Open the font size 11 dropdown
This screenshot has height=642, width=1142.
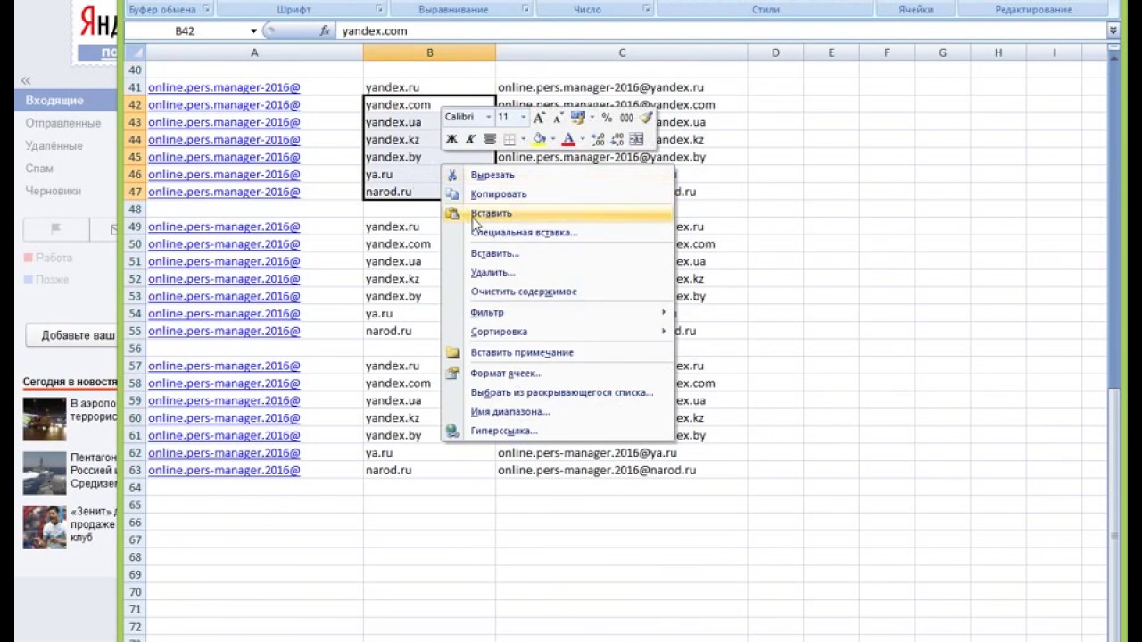[523, 117]
